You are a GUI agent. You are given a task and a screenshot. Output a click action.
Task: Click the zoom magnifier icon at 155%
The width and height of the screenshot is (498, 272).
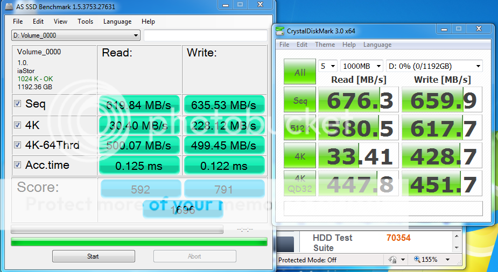tap(417, 259)
